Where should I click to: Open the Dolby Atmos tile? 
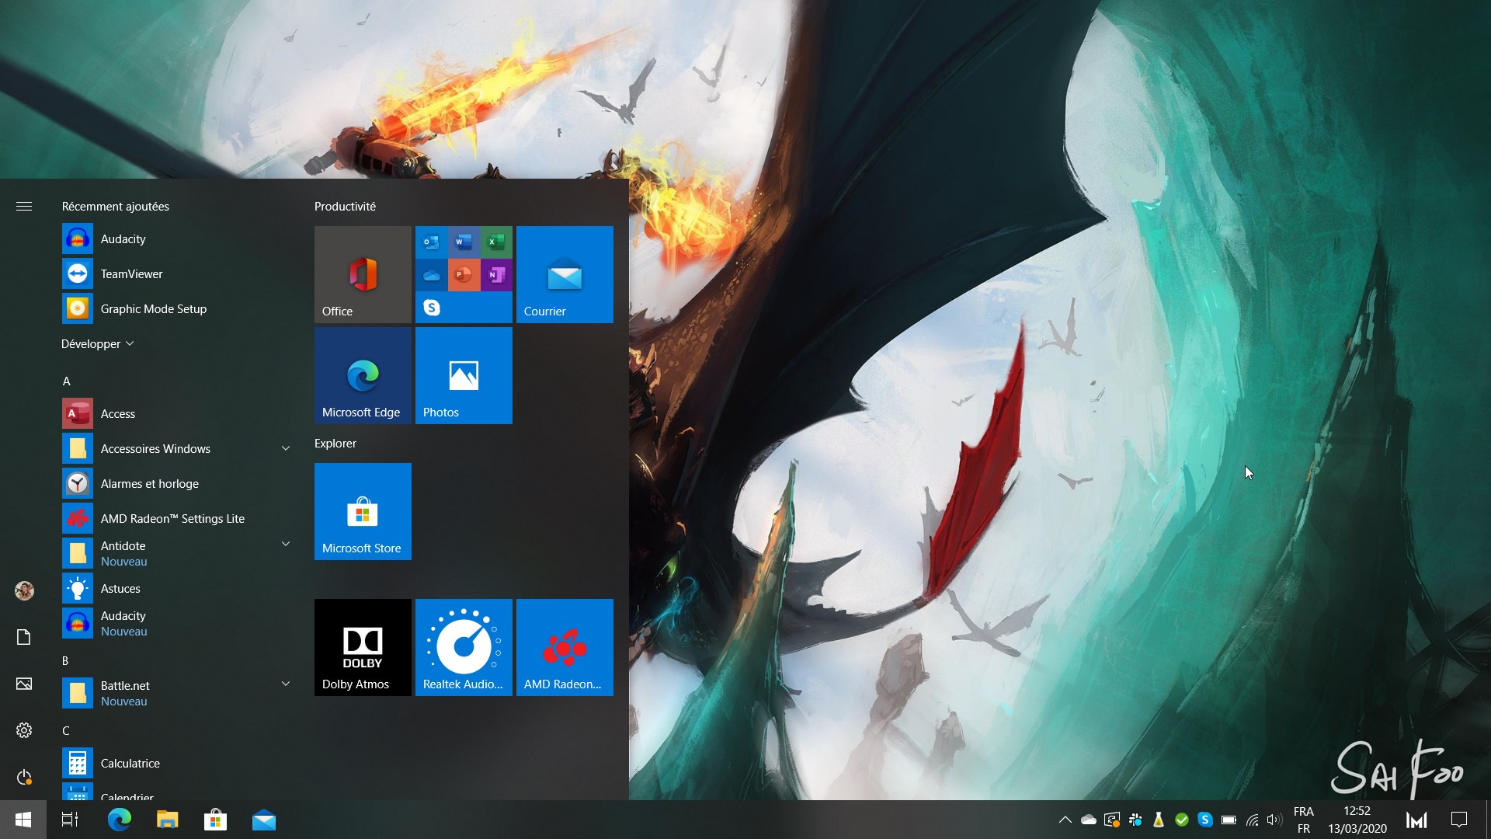click(x=363, y=647)
